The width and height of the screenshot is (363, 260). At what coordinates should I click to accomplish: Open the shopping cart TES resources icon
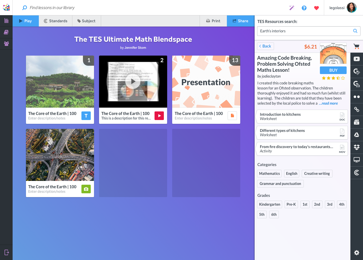coord(356,46)
